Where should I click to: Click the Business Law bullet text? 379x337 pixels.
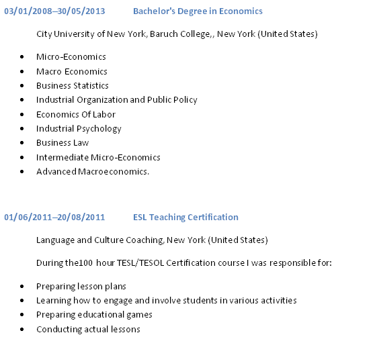point(62,143)
